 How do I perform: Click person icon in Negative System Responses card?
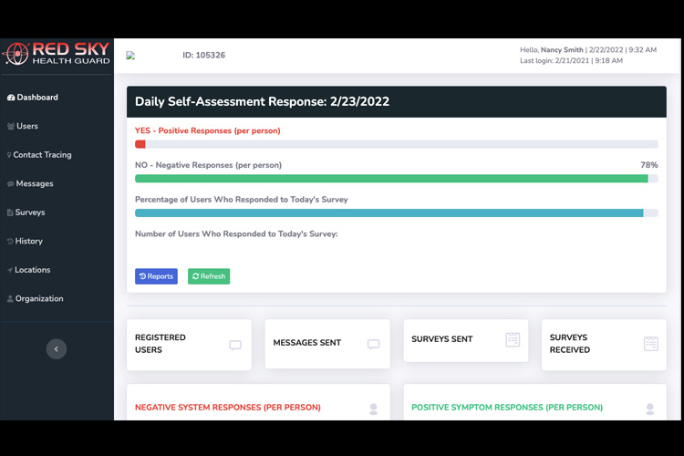(374, 409)
